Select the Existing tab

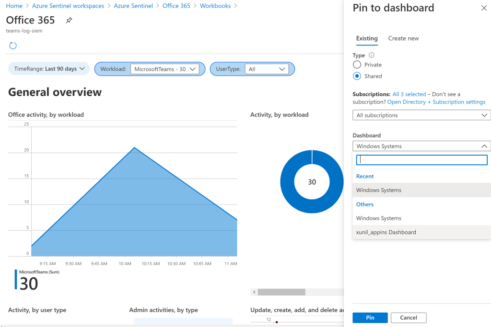click(x=367, y=38)
